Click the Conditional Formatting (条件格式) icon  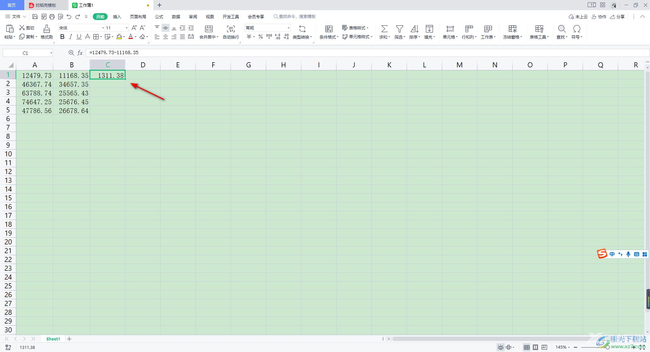(x=329, y=29)
